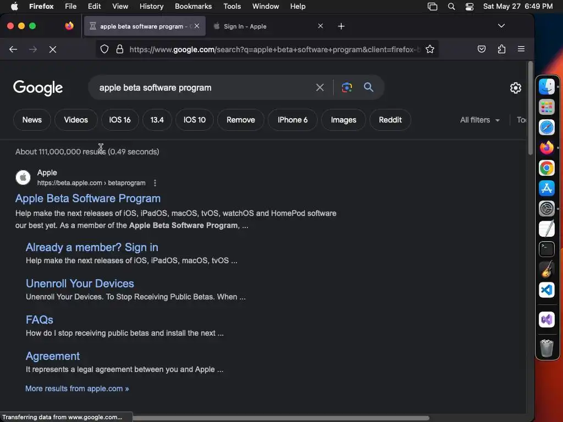Open the date and time in menu bar
563x422 pixels.
tap(518, 7)
